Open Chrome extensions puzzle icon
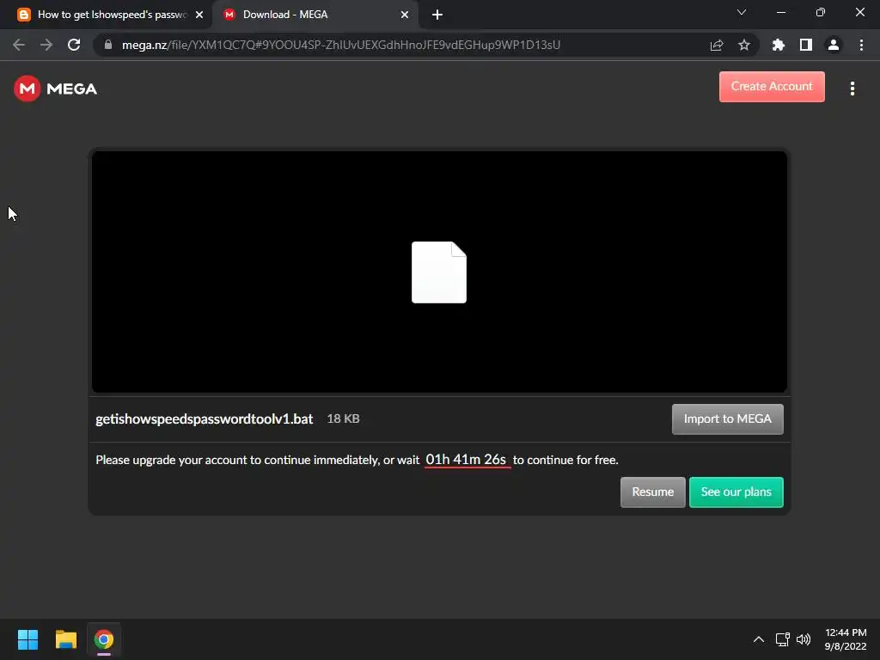The height and width of the screenshot is (660, 880). click(x=778, y=45)
